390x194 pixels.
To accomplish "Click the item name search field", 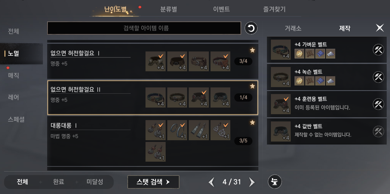I will [x=144, y=28].
